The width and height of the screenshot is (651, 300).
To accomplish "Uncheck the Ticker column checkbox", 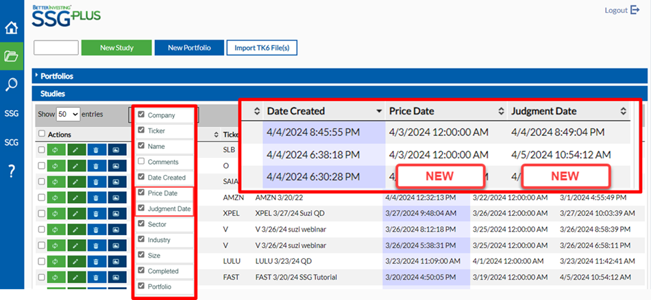I will pyautogui.click(x=141, y=130).
